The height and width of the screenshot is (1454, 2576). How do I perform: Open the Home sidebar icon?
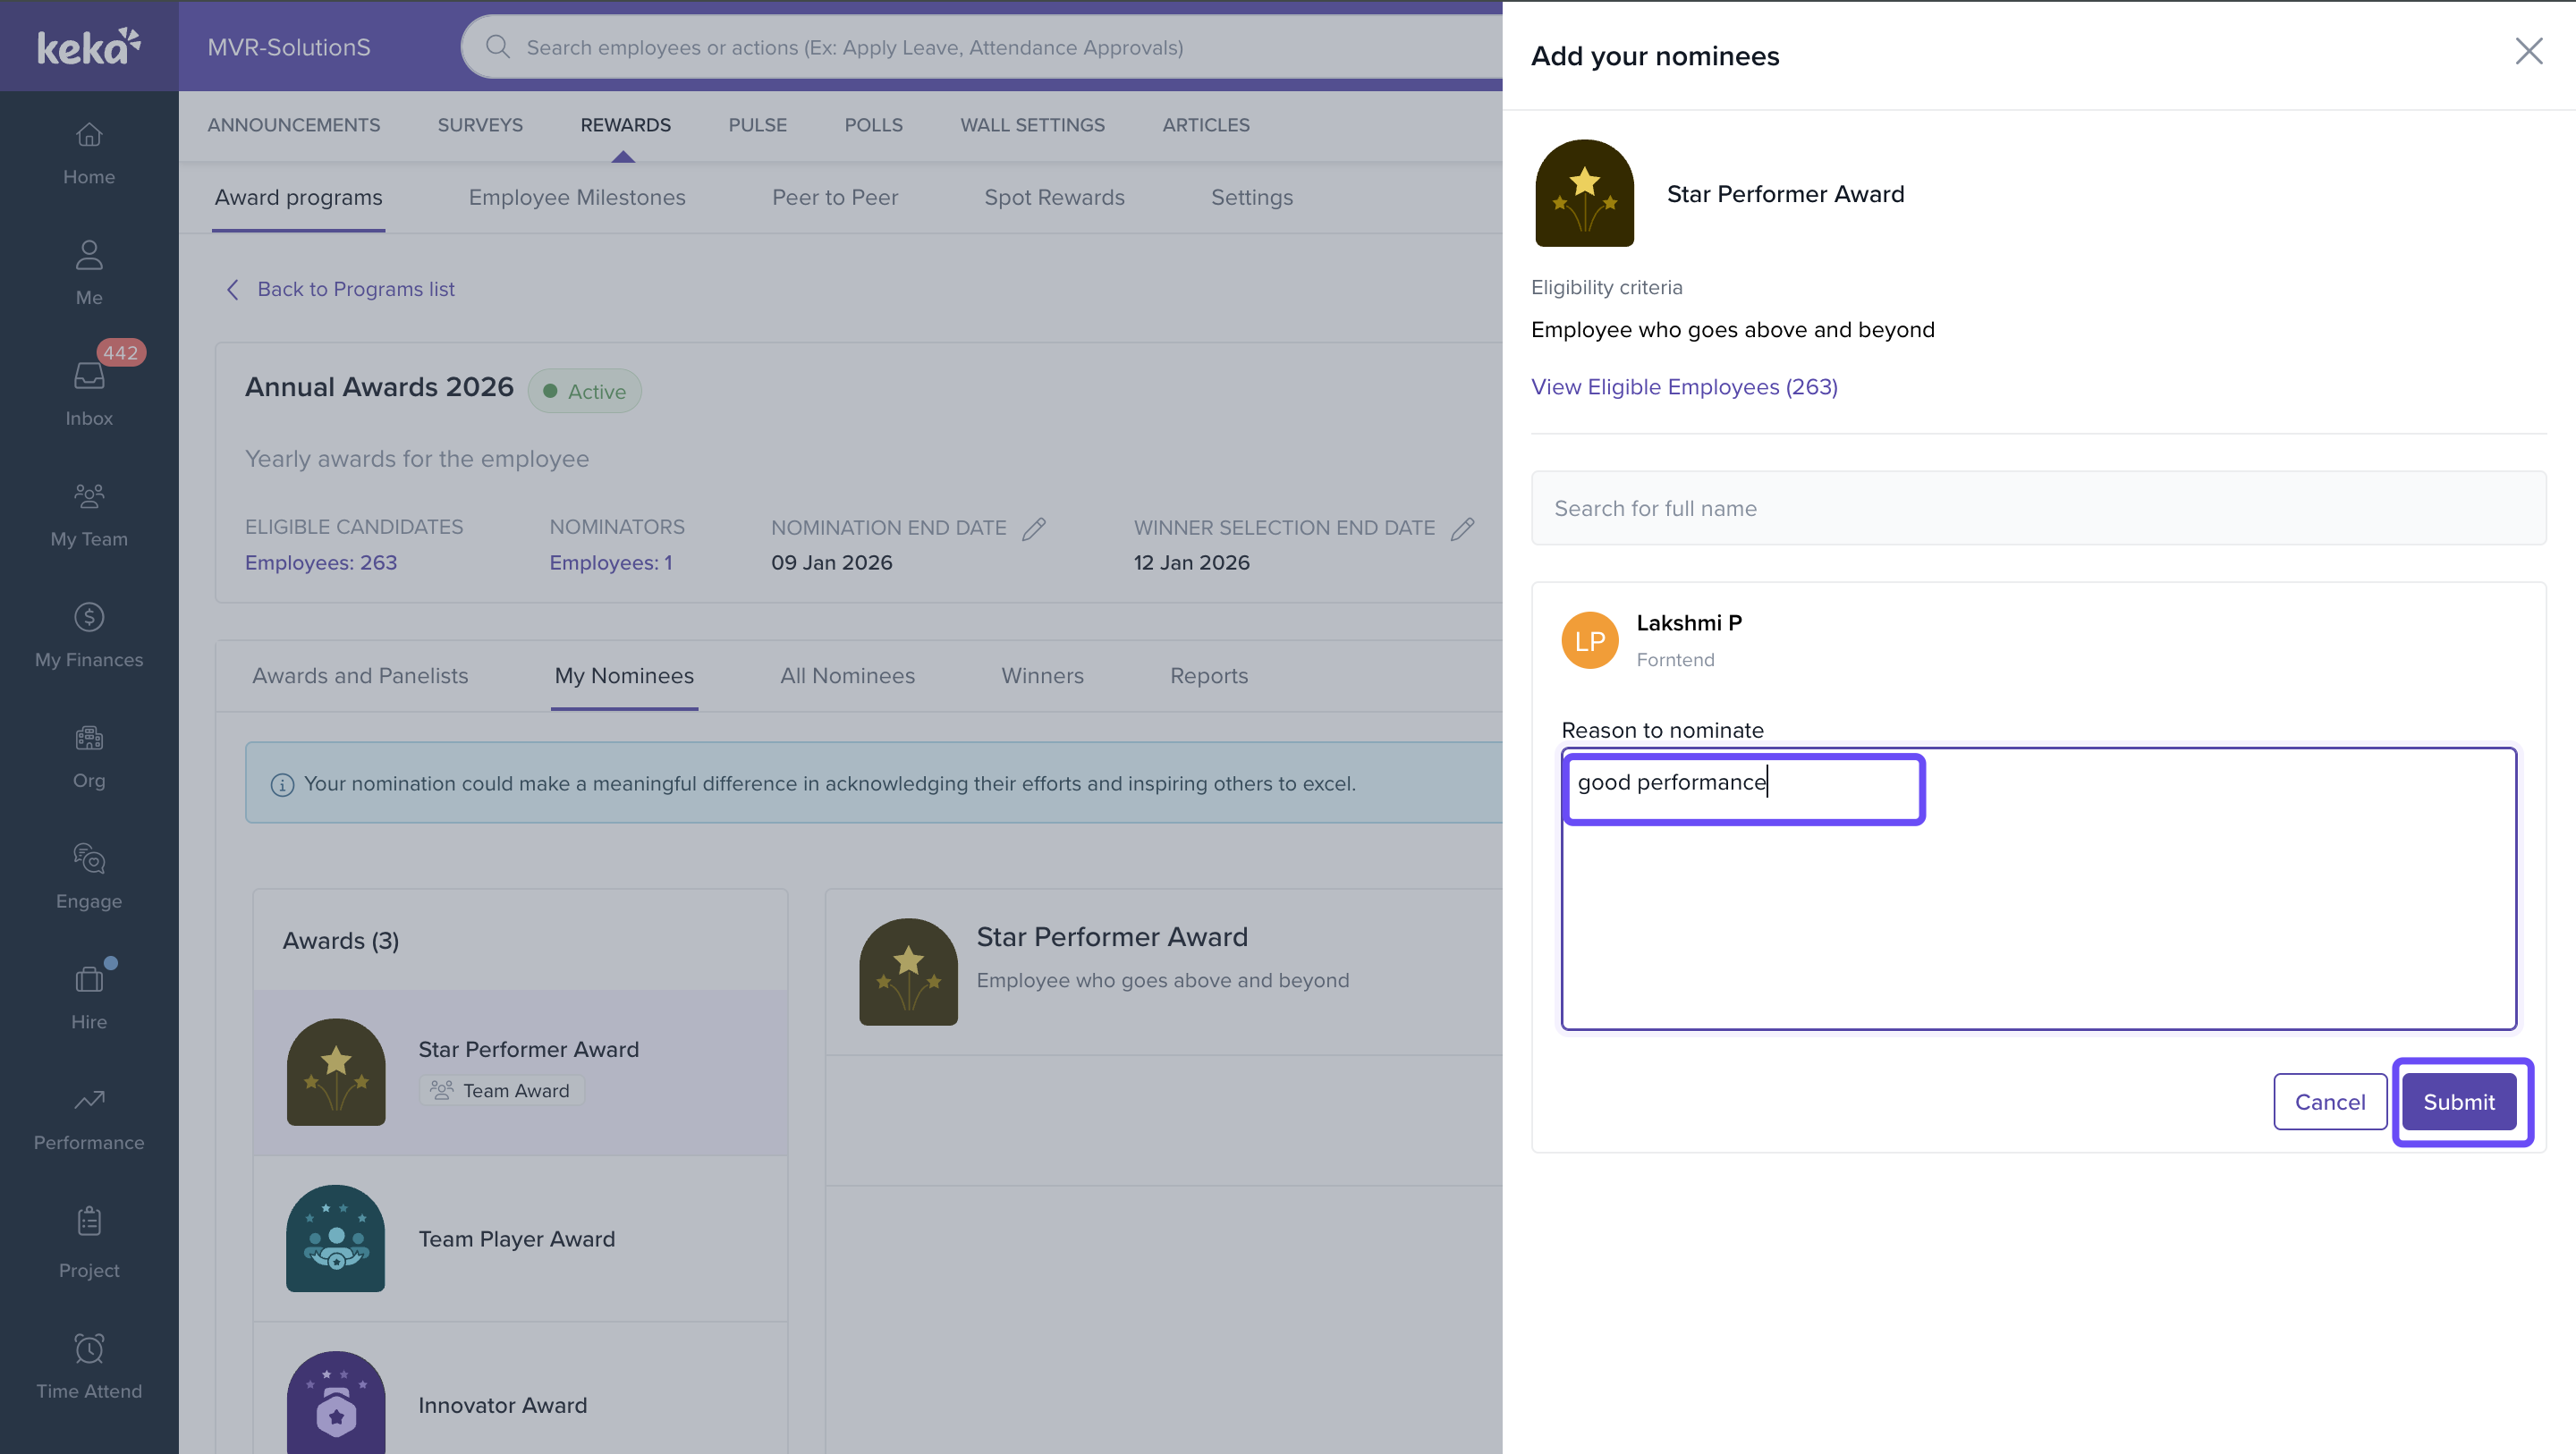pyautogui.click(x=89, y=135)
